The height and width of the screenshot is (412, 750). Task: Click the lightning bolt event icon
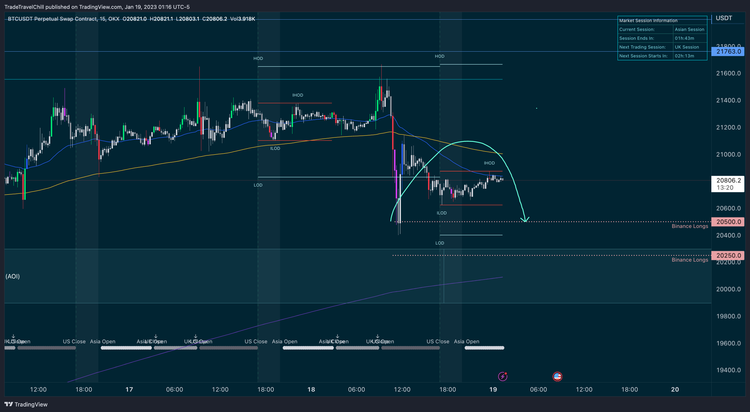(x=503, y=376)
